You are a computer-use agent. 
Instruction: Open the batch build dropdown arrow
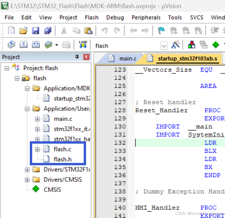(57, 45)
